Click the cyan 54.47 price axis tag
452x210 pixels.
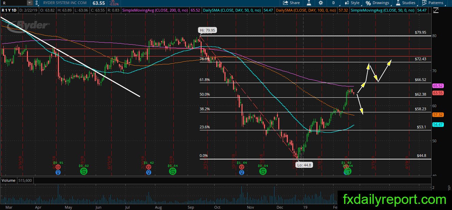(437, 125)
